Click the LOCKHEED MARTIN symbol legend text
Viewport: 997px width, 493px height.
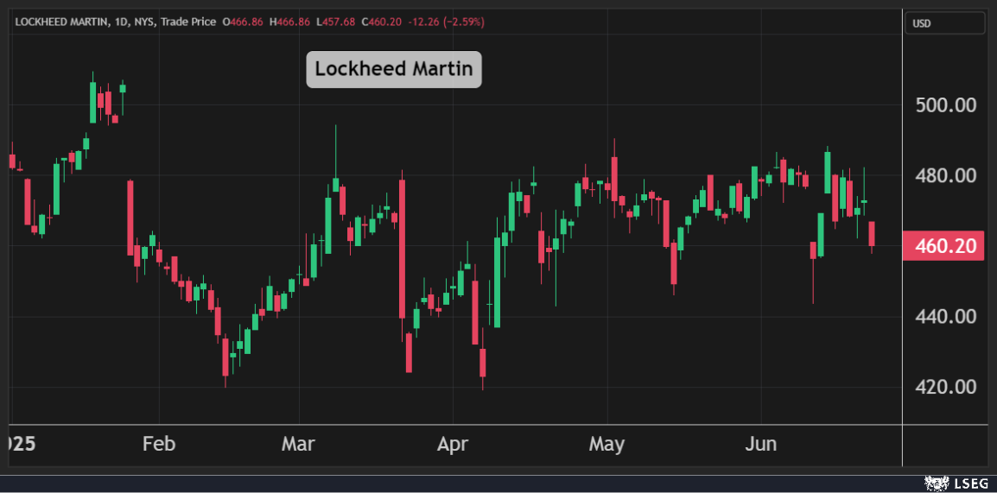pos(60,22)
